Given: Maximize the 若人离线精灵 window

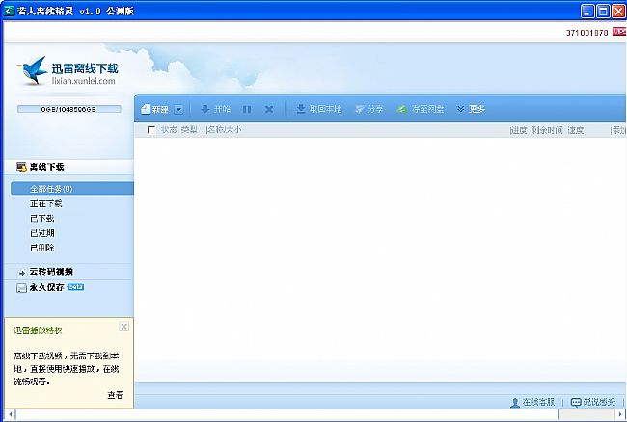Looking at the screenshot, I should click(x=603, y=11).
